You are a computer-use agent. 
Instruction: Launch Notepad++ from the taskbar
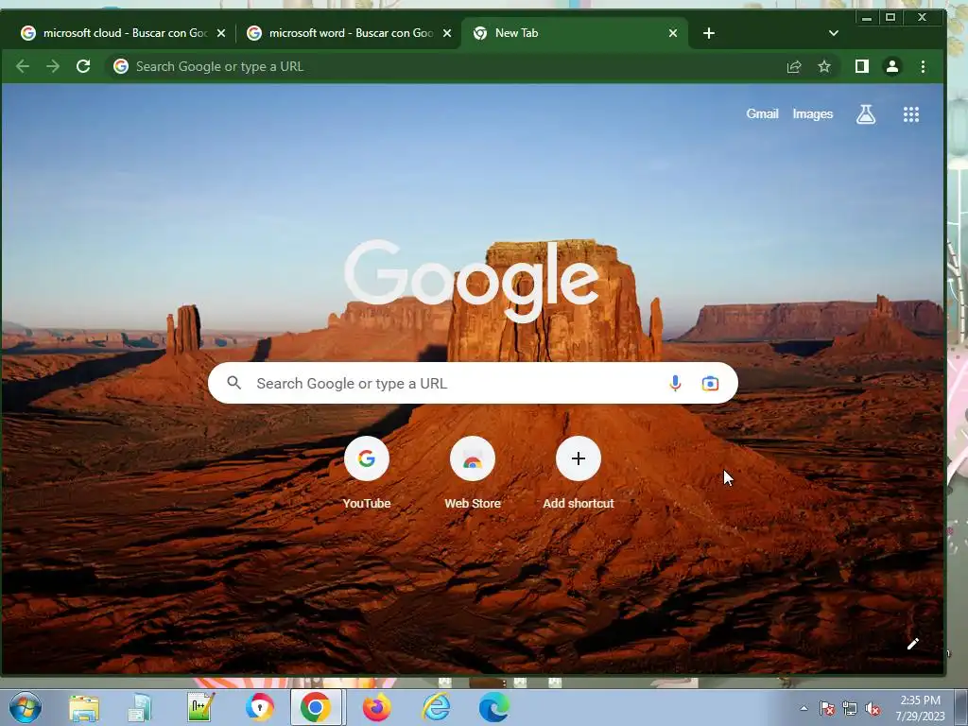pos(200,707)
